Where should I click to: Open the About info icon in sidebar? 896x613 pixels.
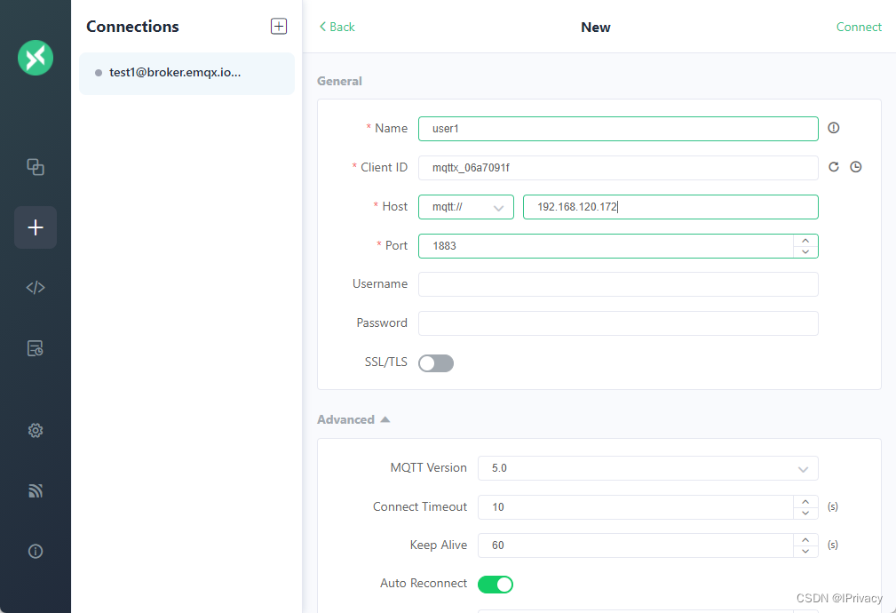(x=36, y=551)
